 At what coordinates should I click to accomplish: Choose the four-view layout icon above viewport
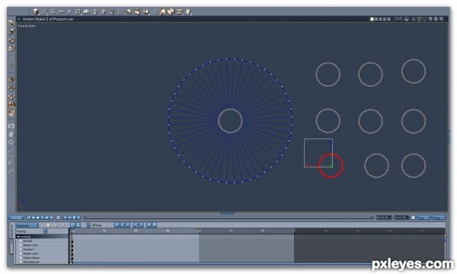(376, 19)
